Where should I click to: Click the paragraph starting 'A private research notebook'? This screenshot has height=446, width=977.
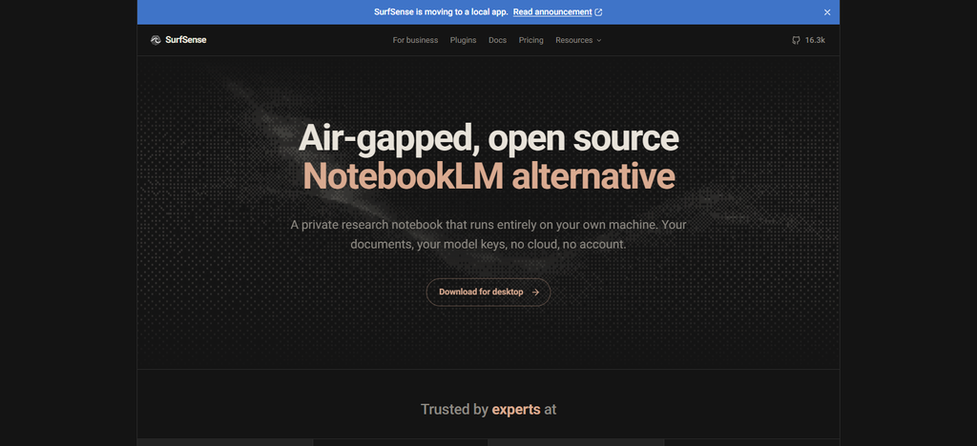coord(488,233)
